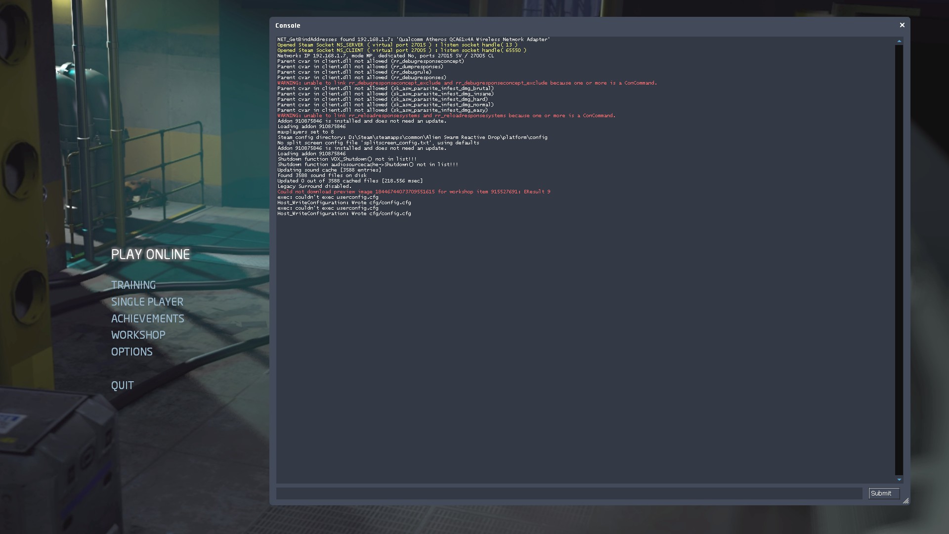Select SINGLE PLAYER from the main menu
Image resolution: width=949 pixels, height=534 pixels.
(147, 302)
